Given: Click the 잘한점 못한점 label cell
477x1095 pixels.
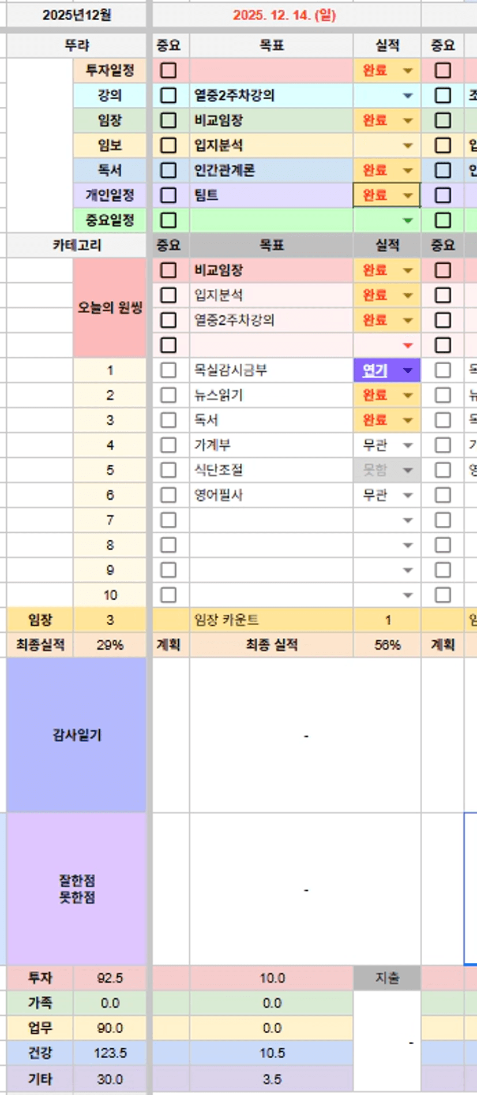Looking at the screenshot, I should point(77,889).
